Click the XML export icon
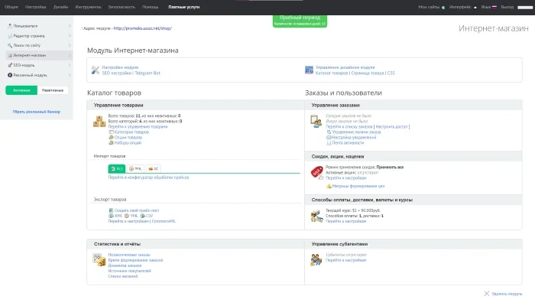Image resolution: width=535 pixels, height=306 pixels. click(x=111, y=216)
